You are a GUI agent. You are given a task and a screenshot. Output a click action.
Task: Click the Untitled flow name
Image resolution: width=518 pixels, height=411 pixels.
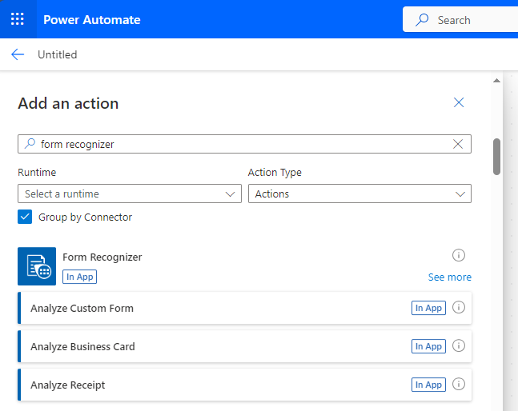click(x=57, y=54)
